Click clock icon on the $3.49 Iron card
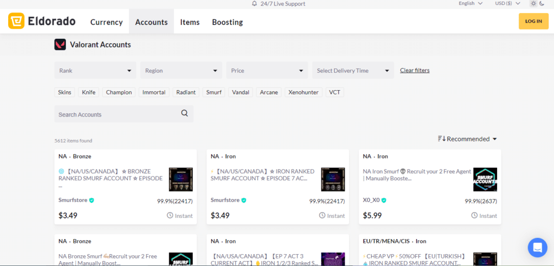 coord(322,215)
